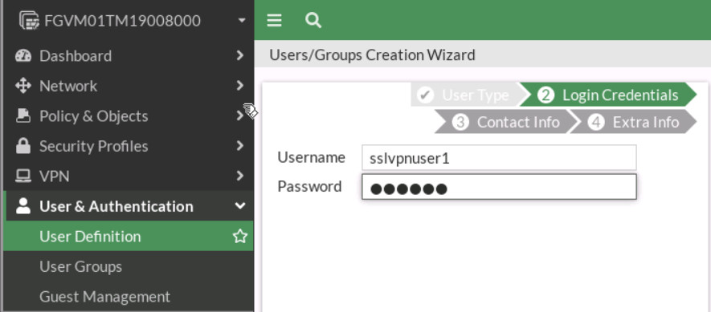The width and height of the screenshot is (711, 312).
Task: Click the Policy & Objects icon
Action: [x=23, y=116]
